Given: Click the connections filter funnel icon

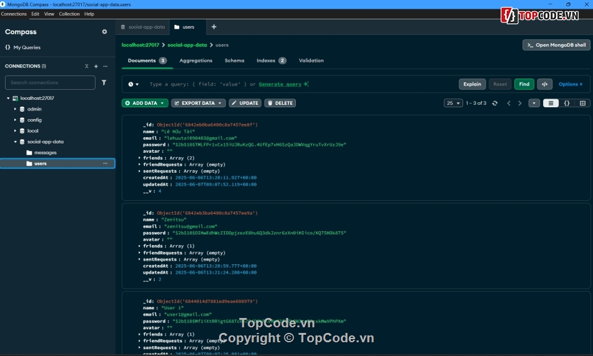Looking at the screenshot, I should pyautogui.click(x=104, y=82).
